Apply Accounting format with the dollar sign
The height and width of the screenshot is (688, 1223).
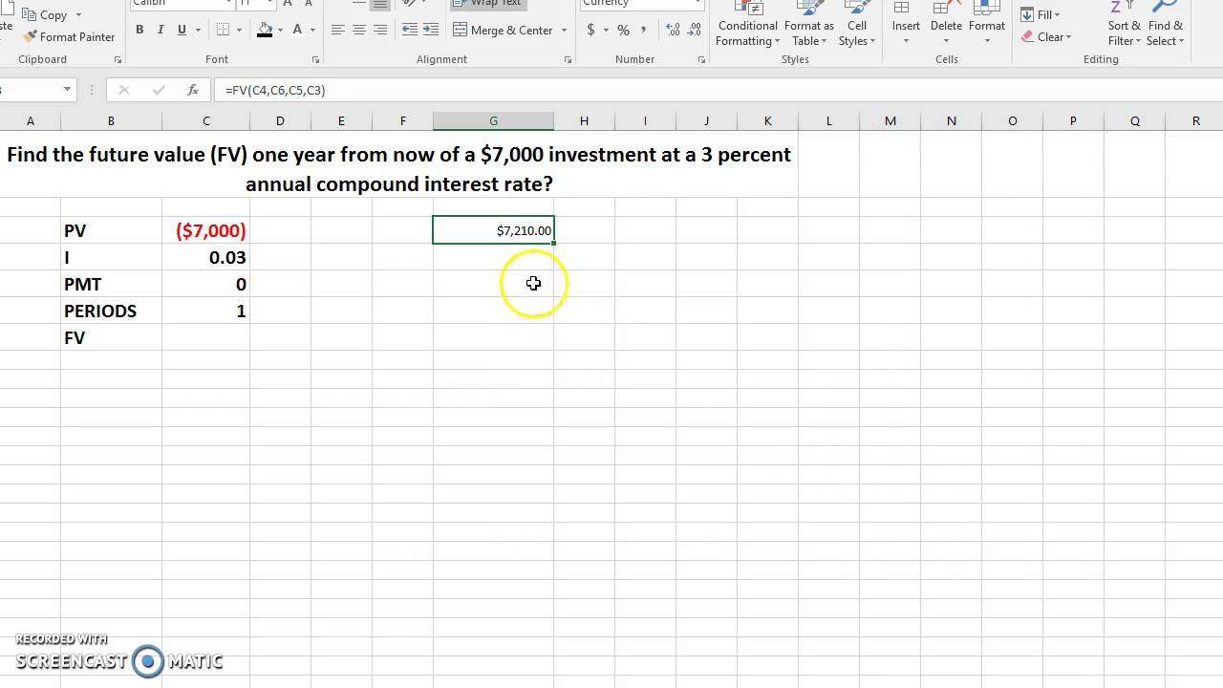click(x=590, y=30)
